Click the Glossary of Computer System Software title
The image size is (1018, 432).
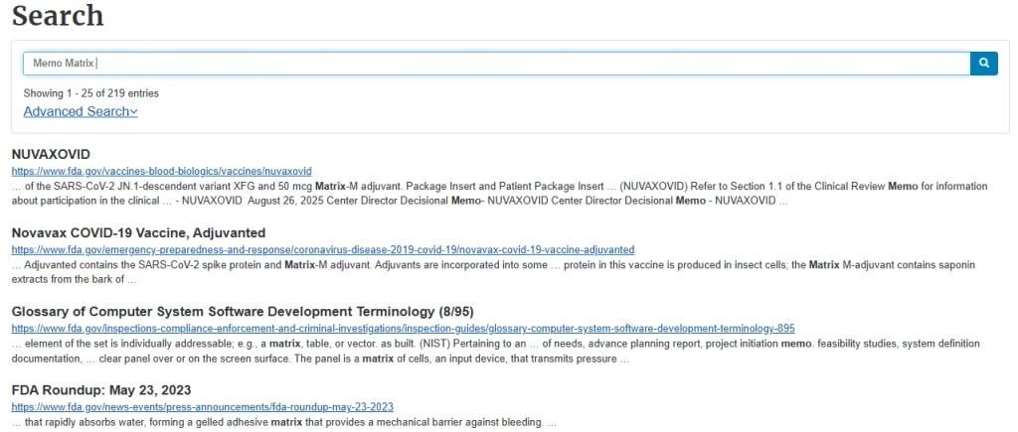pyautogui.click(x=243, y=312)
